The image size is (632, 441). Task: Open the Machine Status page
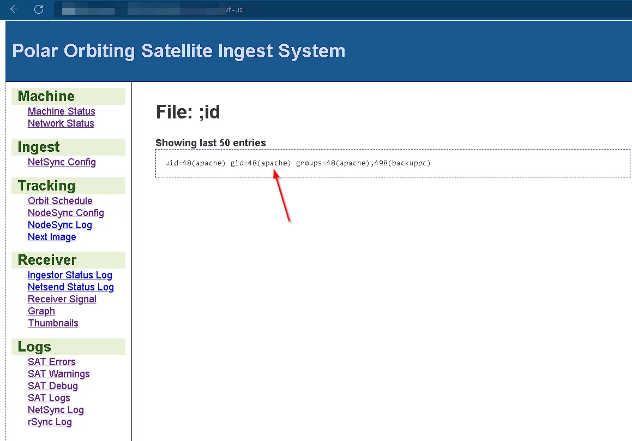tap(61, 111)
